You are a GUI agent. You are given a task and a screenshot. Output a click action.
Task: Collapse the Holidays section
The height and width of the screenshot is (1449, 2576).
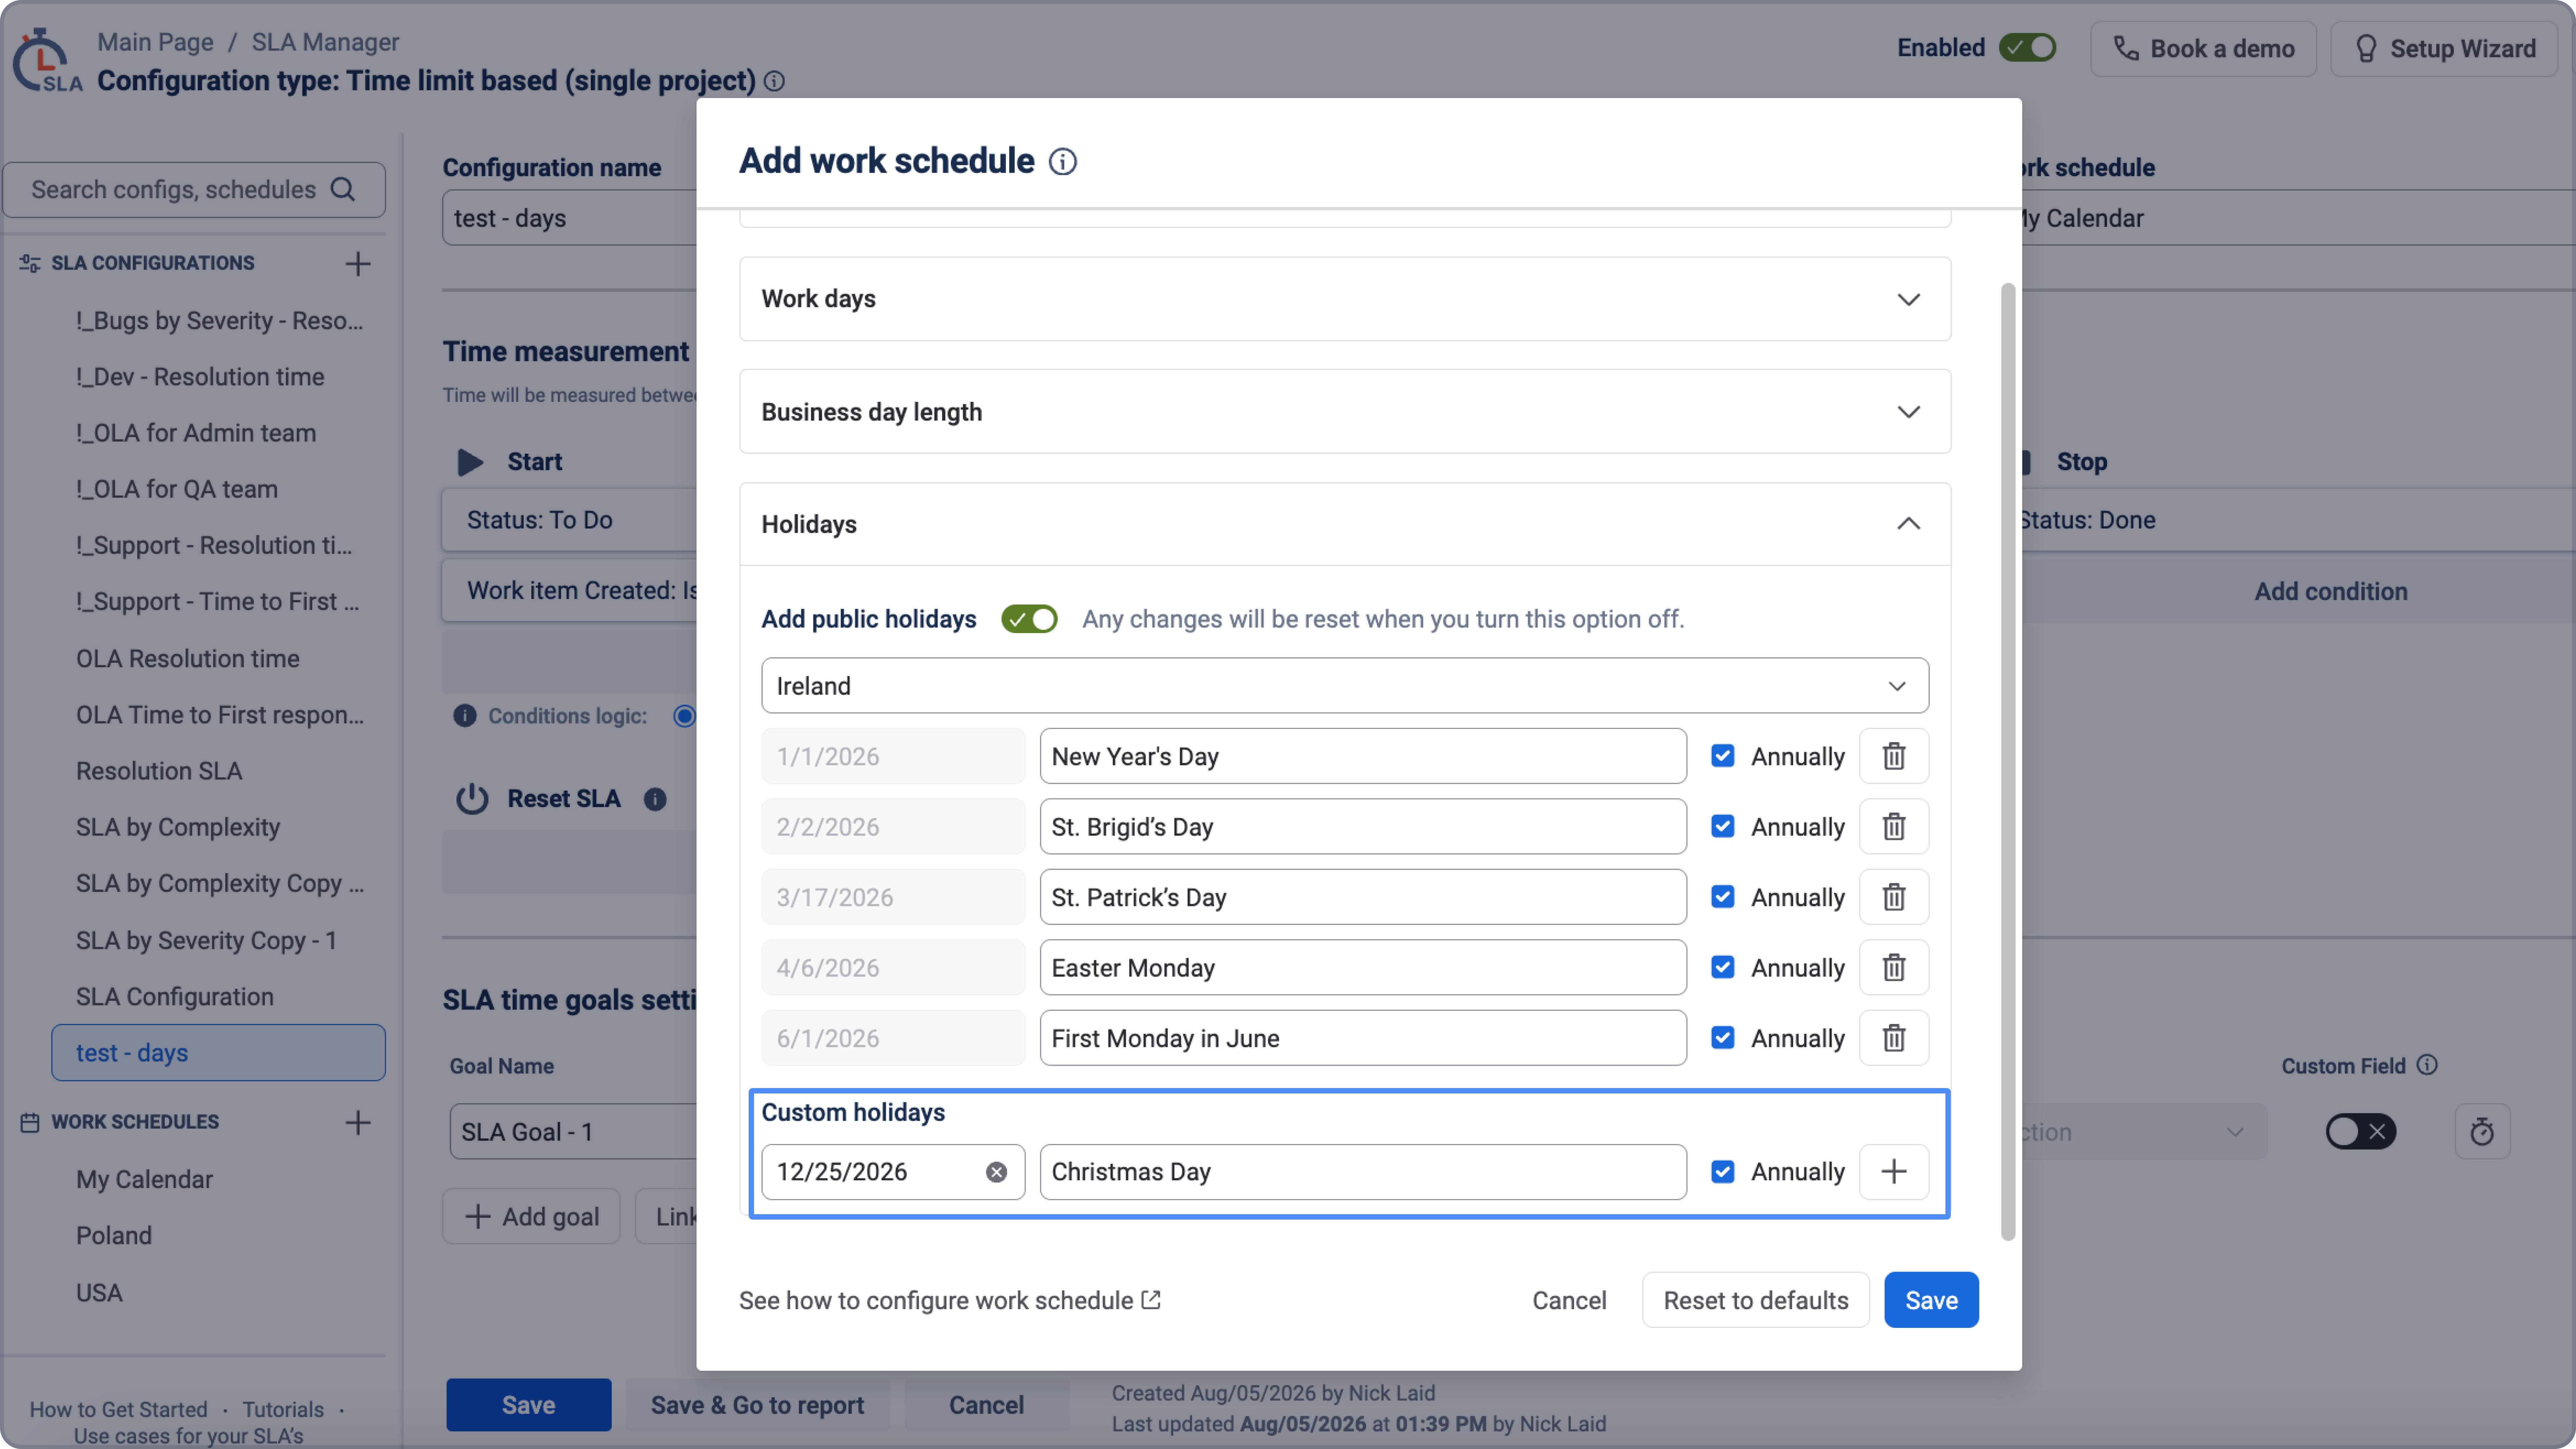pos(1345,524)
